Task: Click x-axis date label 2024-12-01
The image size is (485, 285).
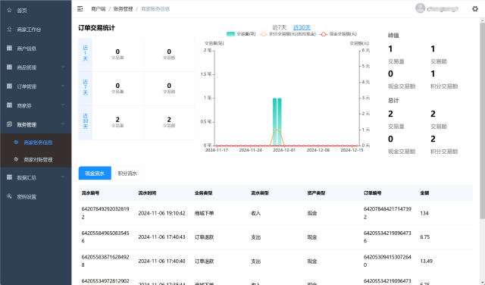Action: [284, 150]
